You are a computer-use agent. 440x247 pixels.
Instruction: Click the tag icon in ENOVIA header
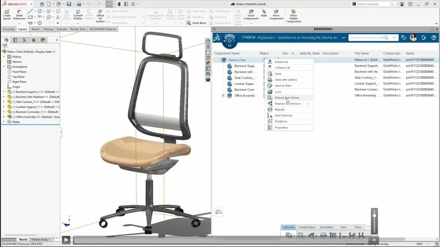point(404,38)
